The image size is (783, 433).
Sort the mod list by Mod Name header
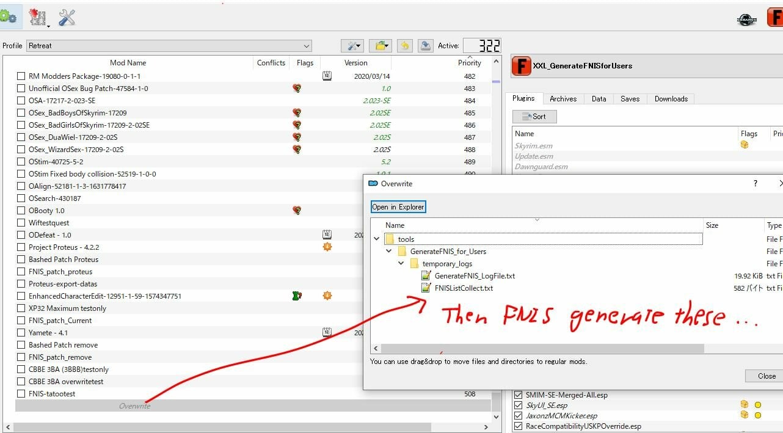(128, 63)
